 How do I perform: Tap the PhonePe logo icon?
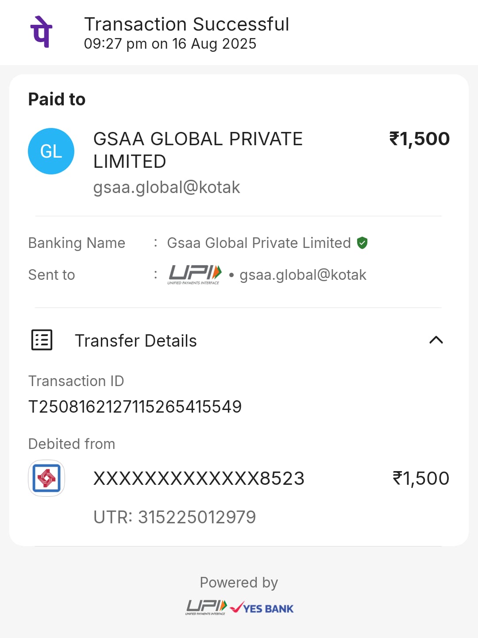coord(42,32)
